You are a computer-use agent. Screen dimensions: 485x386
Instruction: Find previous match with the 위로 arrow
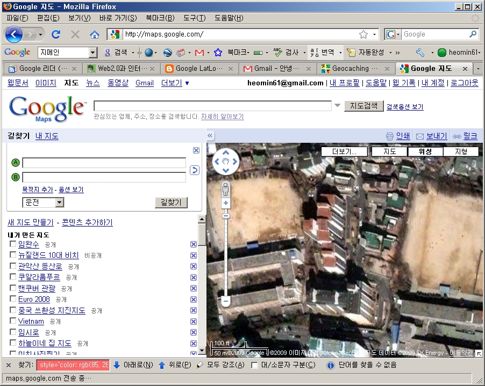(161, 365)
